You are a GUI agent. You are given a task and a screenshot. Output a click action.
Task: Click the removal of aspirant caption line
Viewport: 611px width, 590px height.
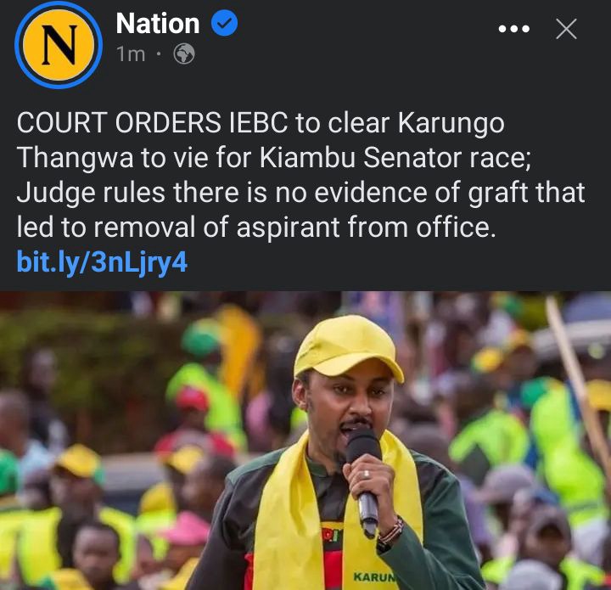(256, 228)
